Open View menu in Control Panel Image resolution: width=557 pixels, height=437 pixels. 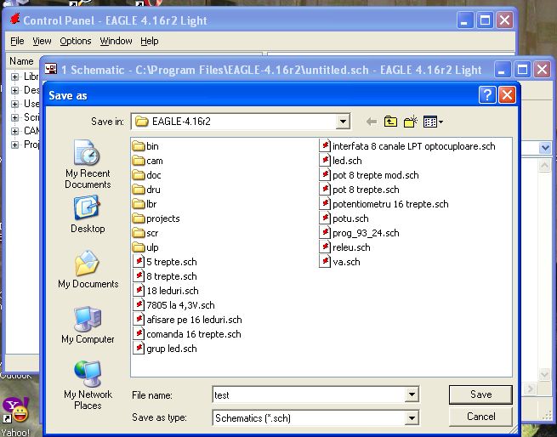pos(42,41)
